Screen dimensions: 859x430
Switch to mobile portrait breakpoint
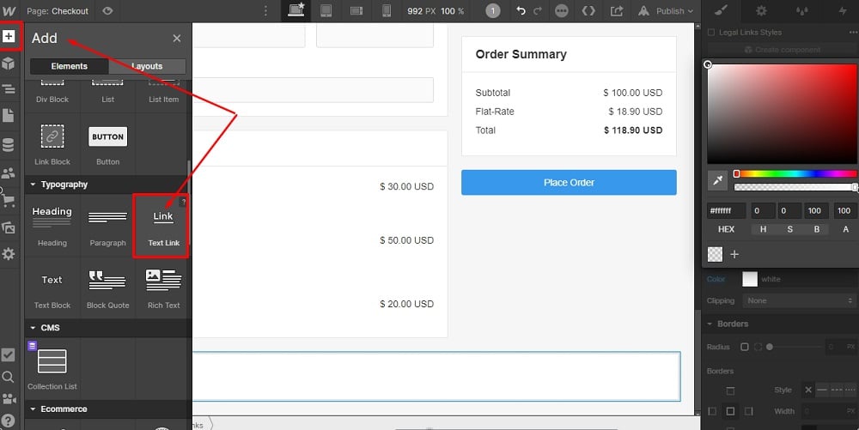[387, 11]
